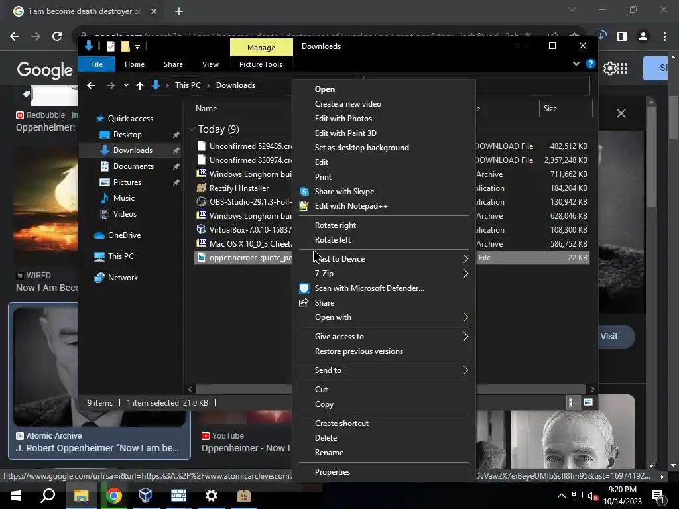Image resolution: width=679 pixels, height=509 pixels.
Task: Switch to details view layout icon
Action: coord(571,403)
